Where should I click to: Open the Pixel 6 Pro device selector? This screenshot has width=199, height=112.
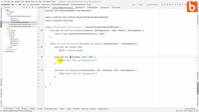153,4
